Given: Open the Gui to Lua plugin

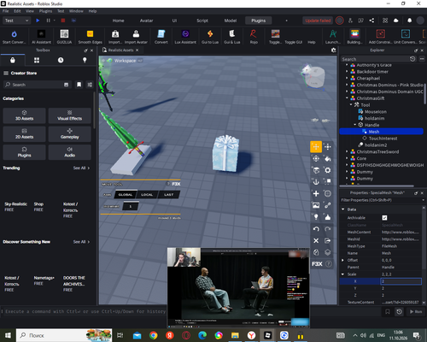Looking at the screenshot, I should pyautogui.click(x=210, y=37).
